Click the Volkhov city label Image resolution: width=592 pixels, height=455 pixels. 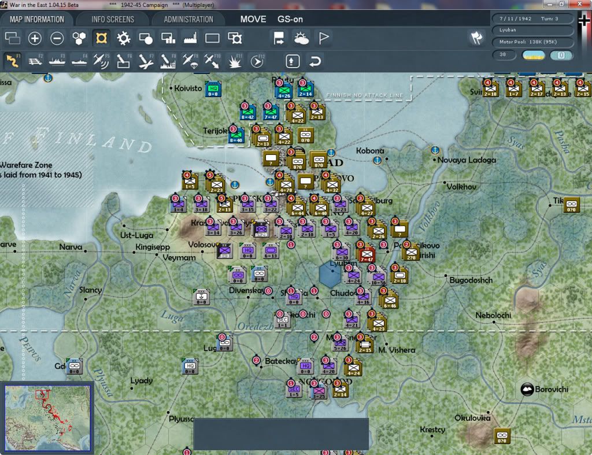click(461, 187)
